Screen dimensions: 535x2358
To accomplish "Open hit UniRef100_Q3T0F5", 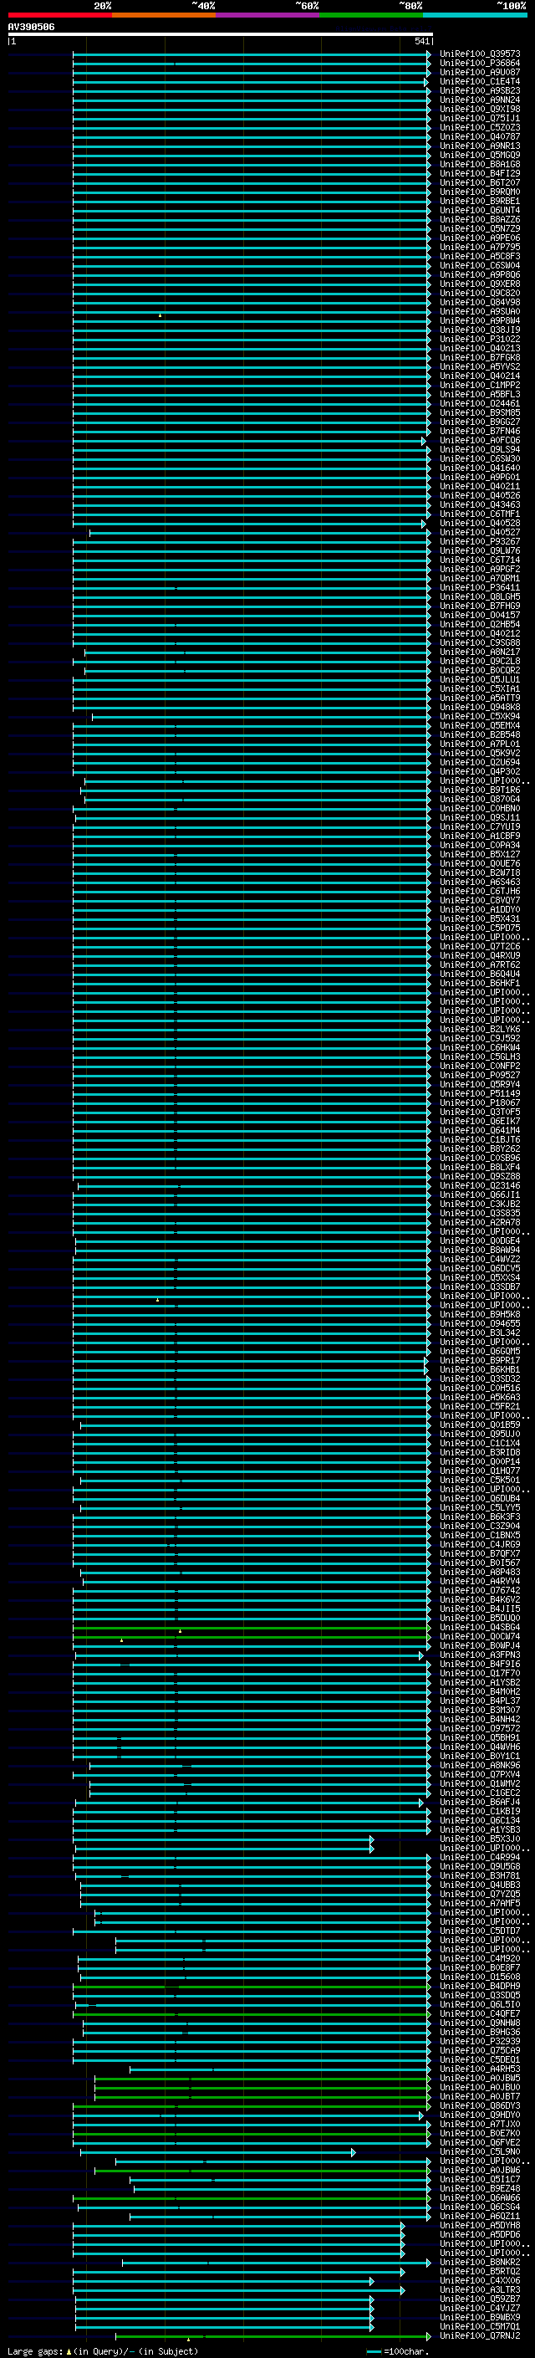I will (480, 1113).
